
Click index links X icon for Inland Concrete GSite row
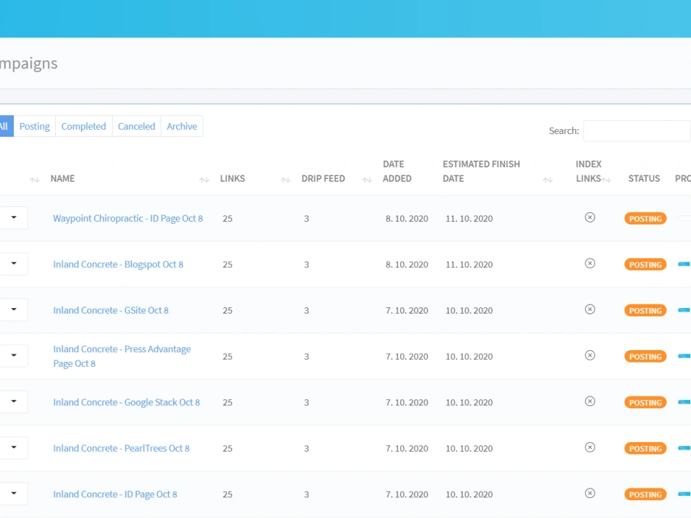coord(589,309)
